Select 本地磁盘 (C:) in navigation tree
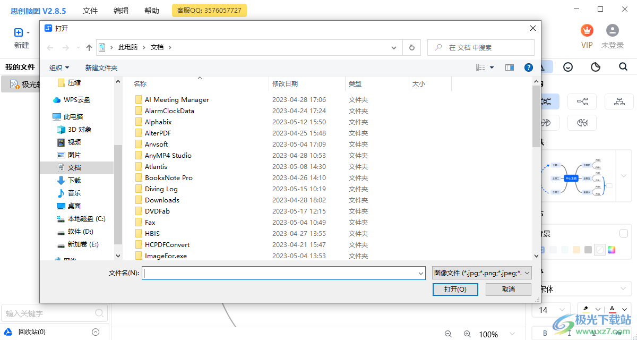Screen dimensions: 637x340 [x=87, y=219]
